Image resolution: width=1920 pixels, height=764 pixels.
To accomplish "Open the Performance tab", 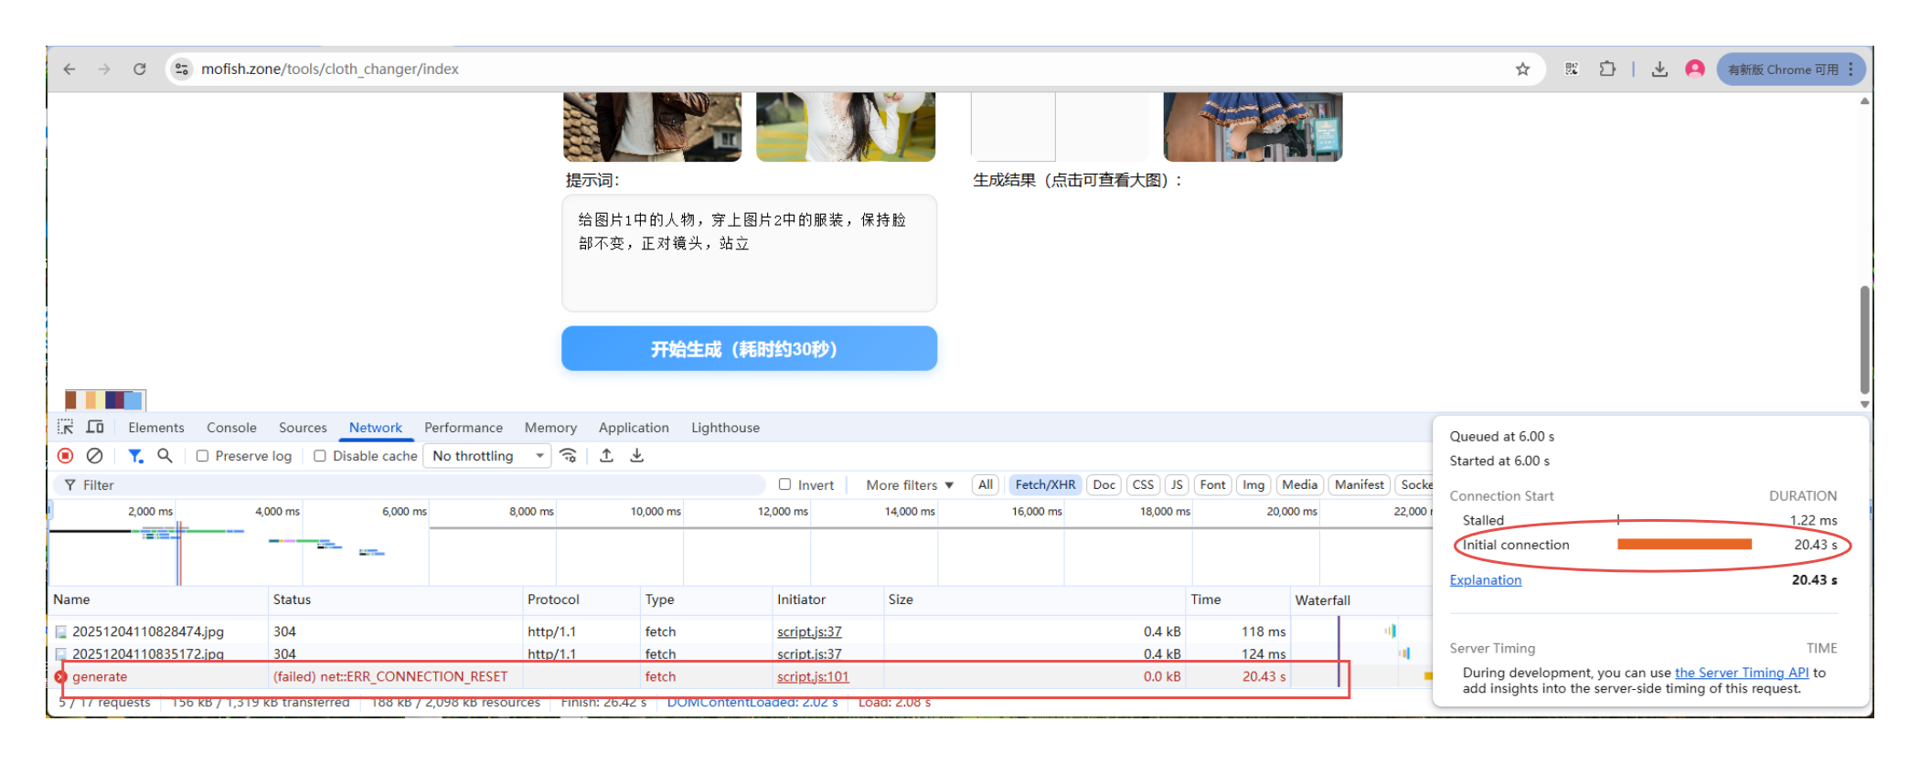I will 463,428.
